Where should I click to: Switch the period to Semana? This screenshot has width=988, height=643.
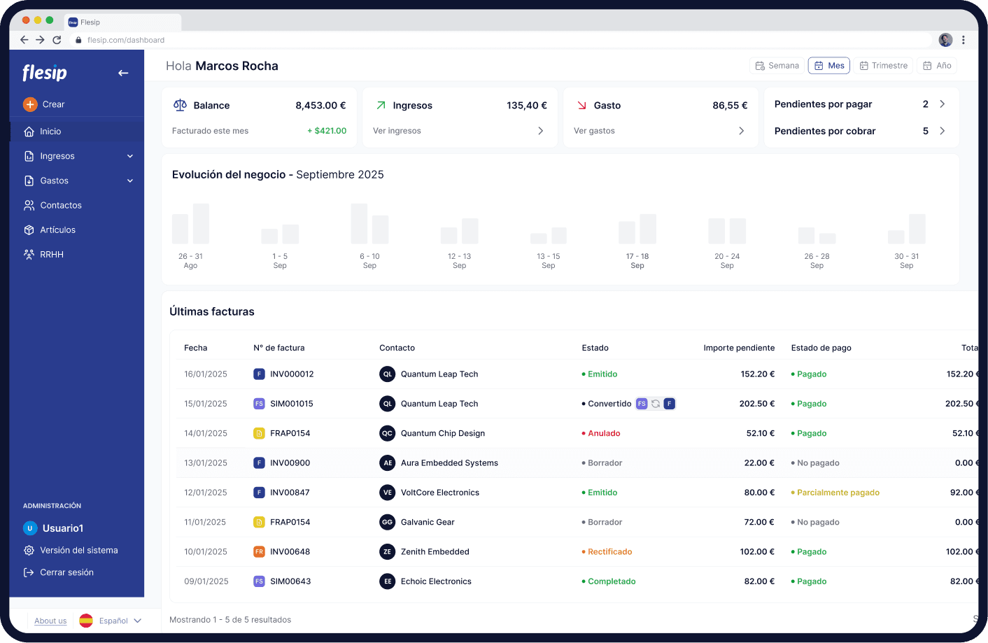[777, 66]
